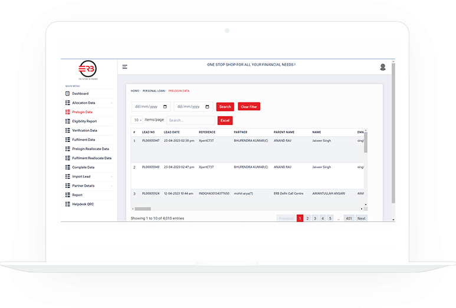
Task: Click the ERB logo in sidebar
Action: pos(87,68)
